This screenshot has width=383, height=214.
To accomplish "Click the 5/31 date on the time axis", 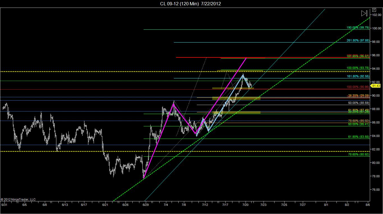I will pos(4,205).
